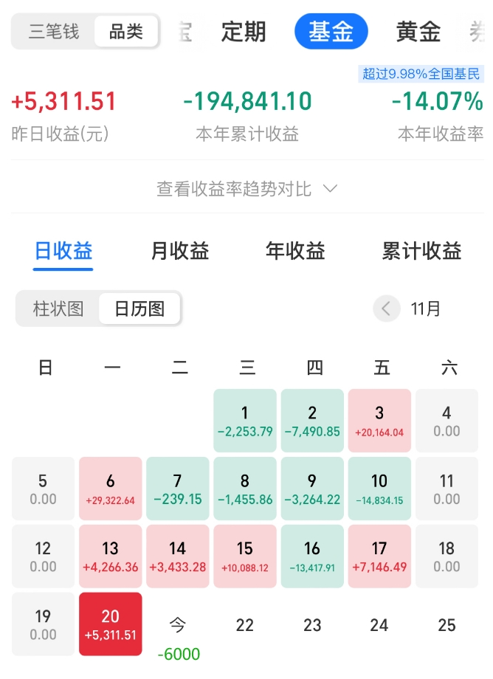493x679 pixels.
Task: Open day 1 with -2,253.79
Action: (x=245, y=421)
